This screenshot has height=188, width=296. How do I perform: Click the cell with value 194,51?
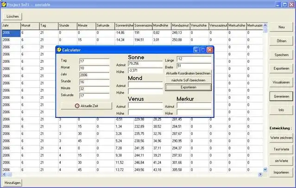pos(143,40)
